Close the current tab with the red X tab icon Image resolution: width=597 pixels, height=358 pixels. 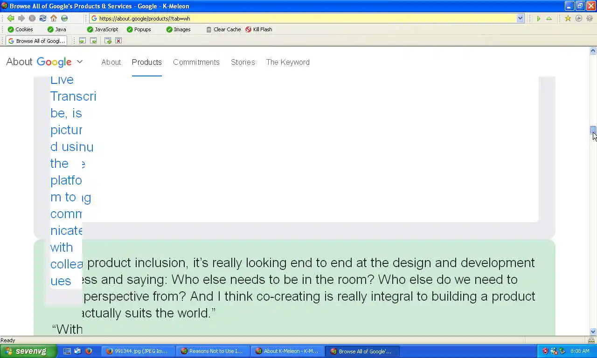coord(118,41)
